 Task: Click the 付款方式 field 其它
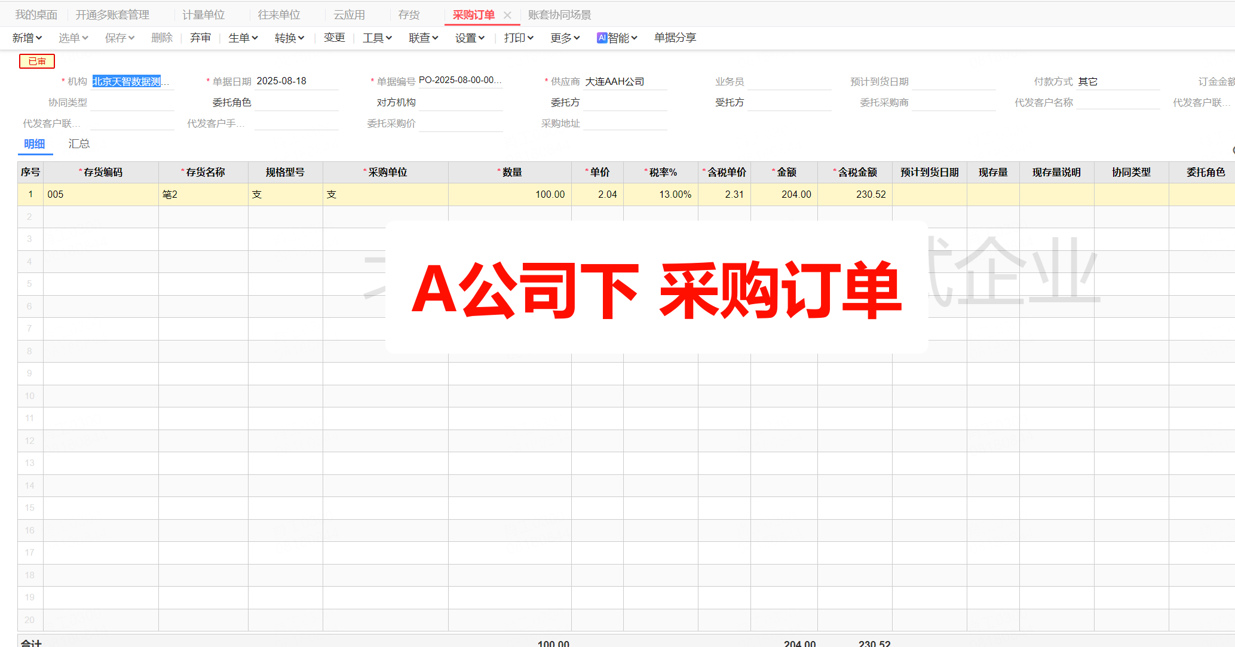[x=1118, y=82]
